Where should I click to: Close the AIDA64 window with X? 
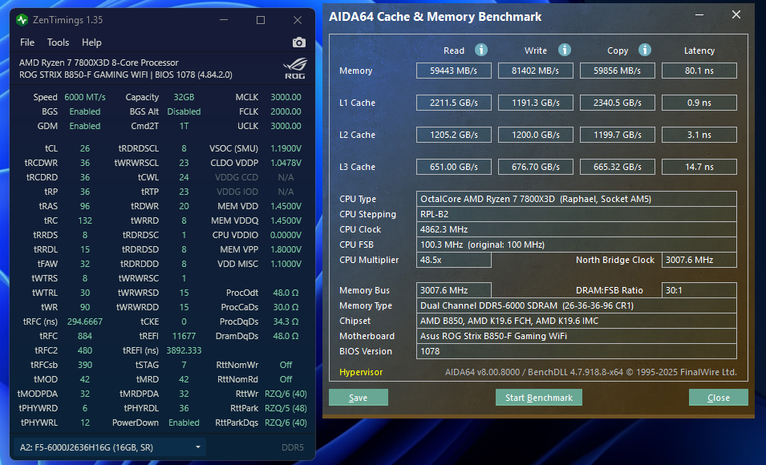point(736,15)
